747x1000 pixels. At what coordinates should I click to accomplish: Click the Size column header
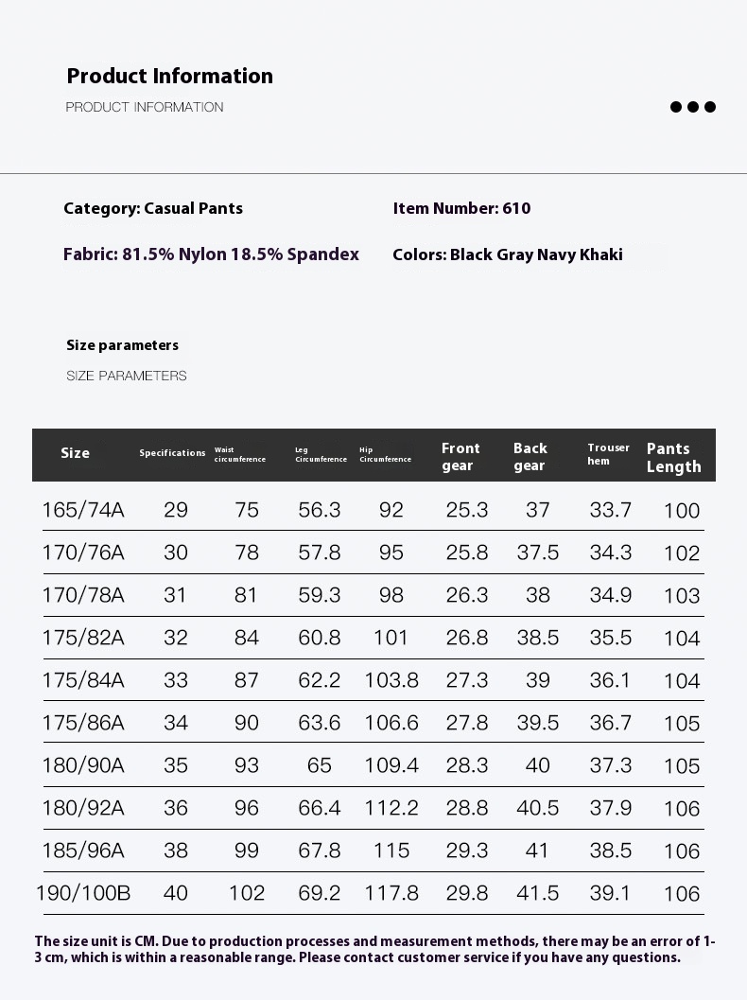pyautogui.click(x=75, y=453)
